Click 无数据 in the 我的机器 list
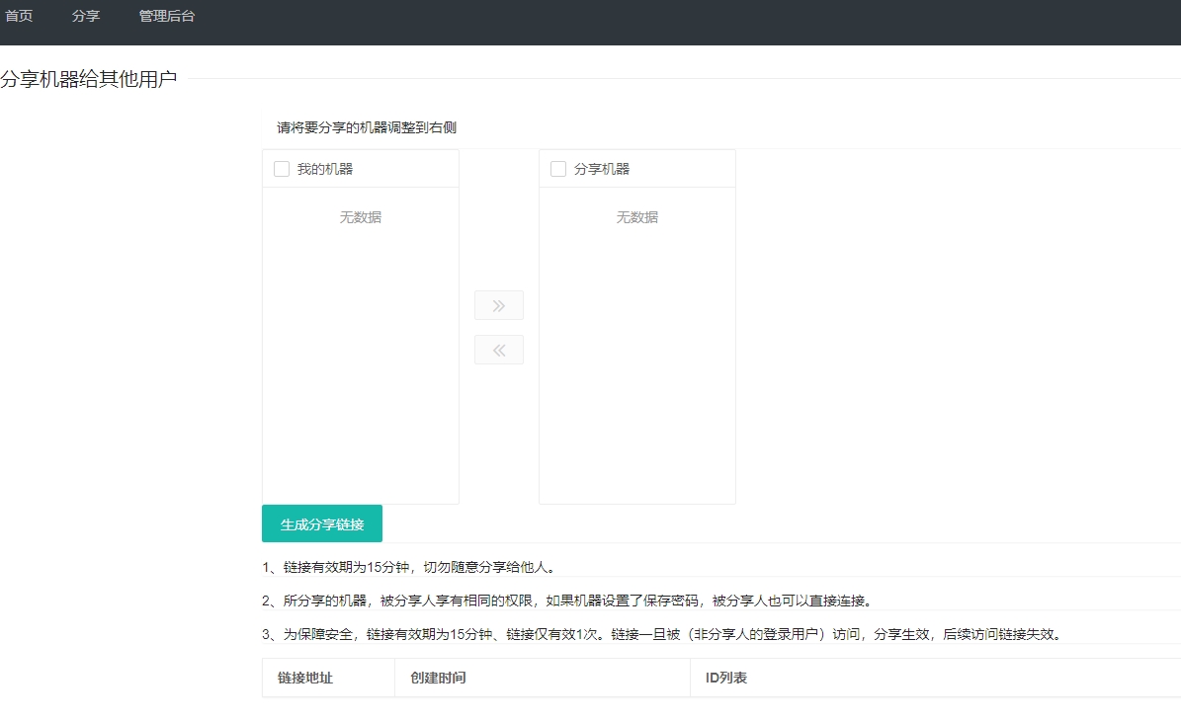1181x722 pixels. click(361, 217)
